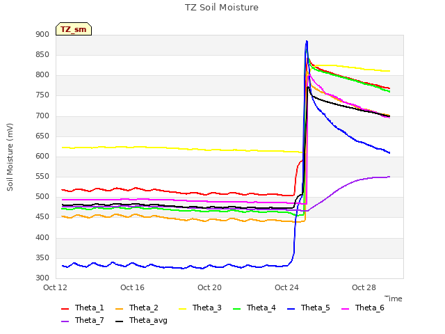
Task: Click the Theta_4 legend label
Action: (261, 308)
